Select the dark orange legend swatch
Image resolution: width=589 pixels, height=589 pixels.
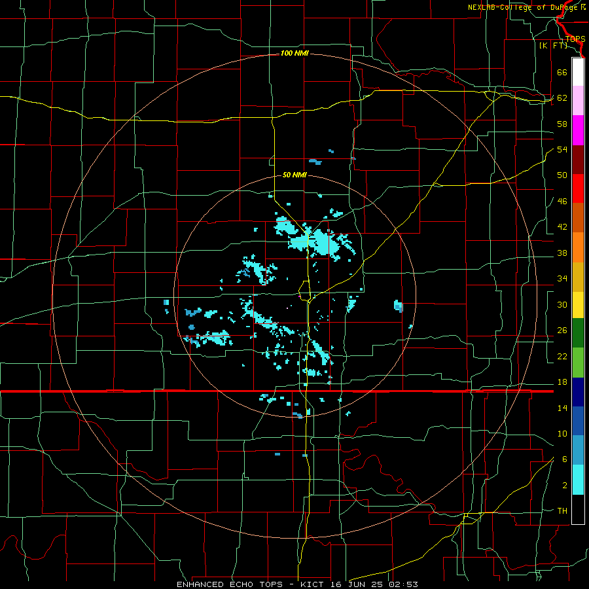pos(578,218)
